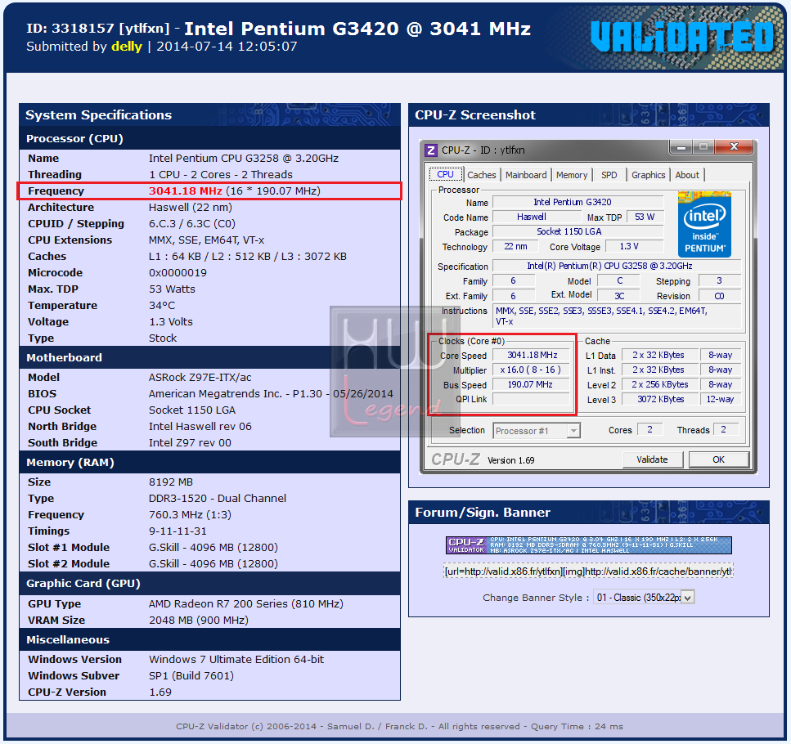Click the DDR3-1520 Dual Channel memory type
The height and width of the screenshot is (744, 791).
pos(218,499)
